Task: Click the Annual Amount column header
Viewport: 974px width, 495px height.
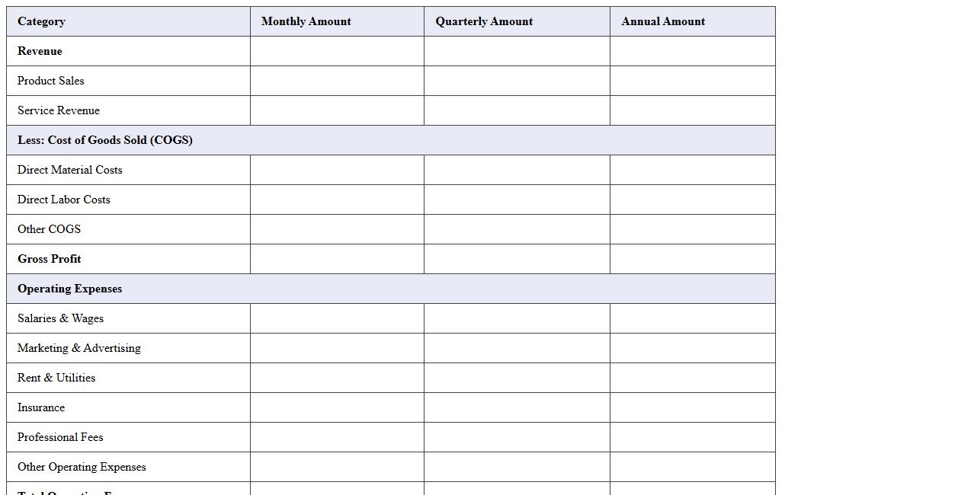Action: [692, 21]
